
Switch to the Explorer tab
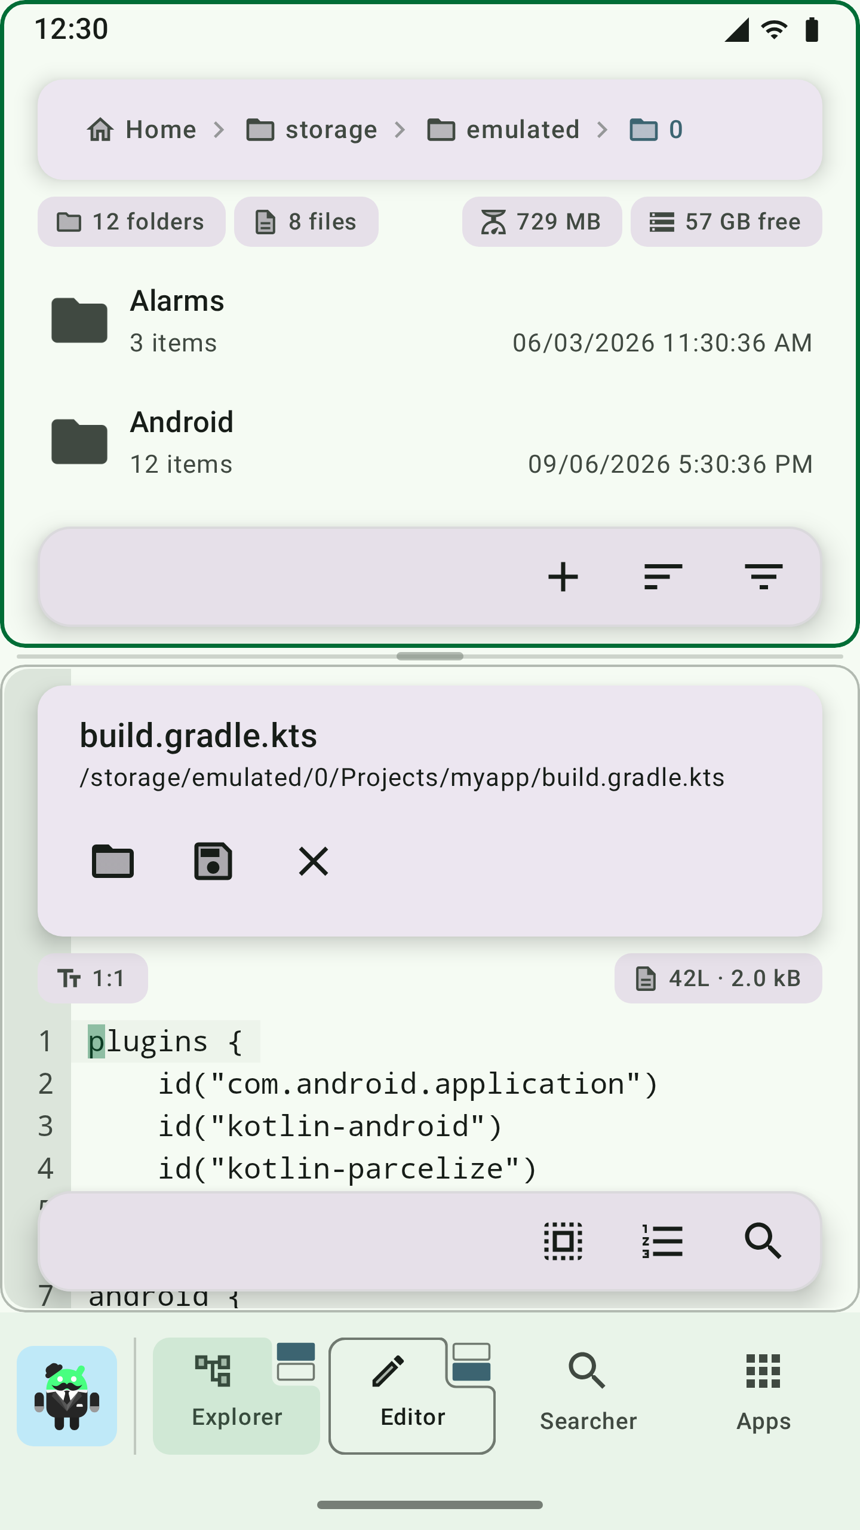point(236,1396)
